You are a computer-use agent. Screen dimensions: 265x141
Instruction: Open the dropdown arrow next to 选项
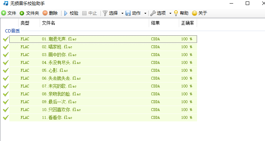coord(170,13)
